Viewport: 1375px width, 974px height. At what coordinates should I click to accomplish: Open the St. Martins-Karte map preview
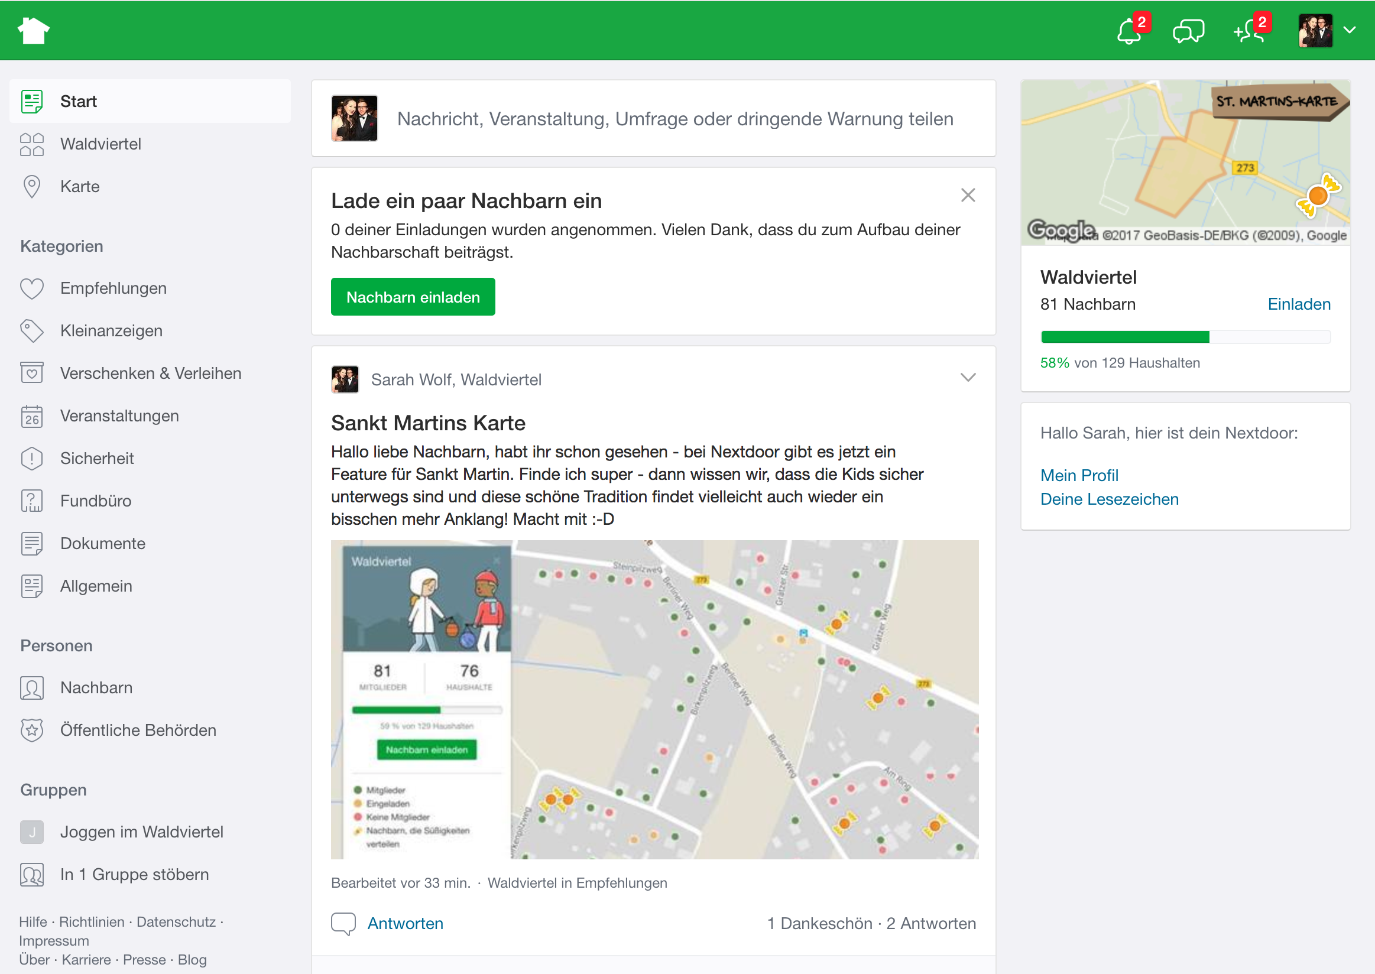[x=1185, y=163]
